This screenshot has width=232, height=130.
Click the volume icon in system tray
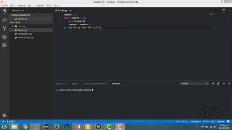tap(215, 127)
